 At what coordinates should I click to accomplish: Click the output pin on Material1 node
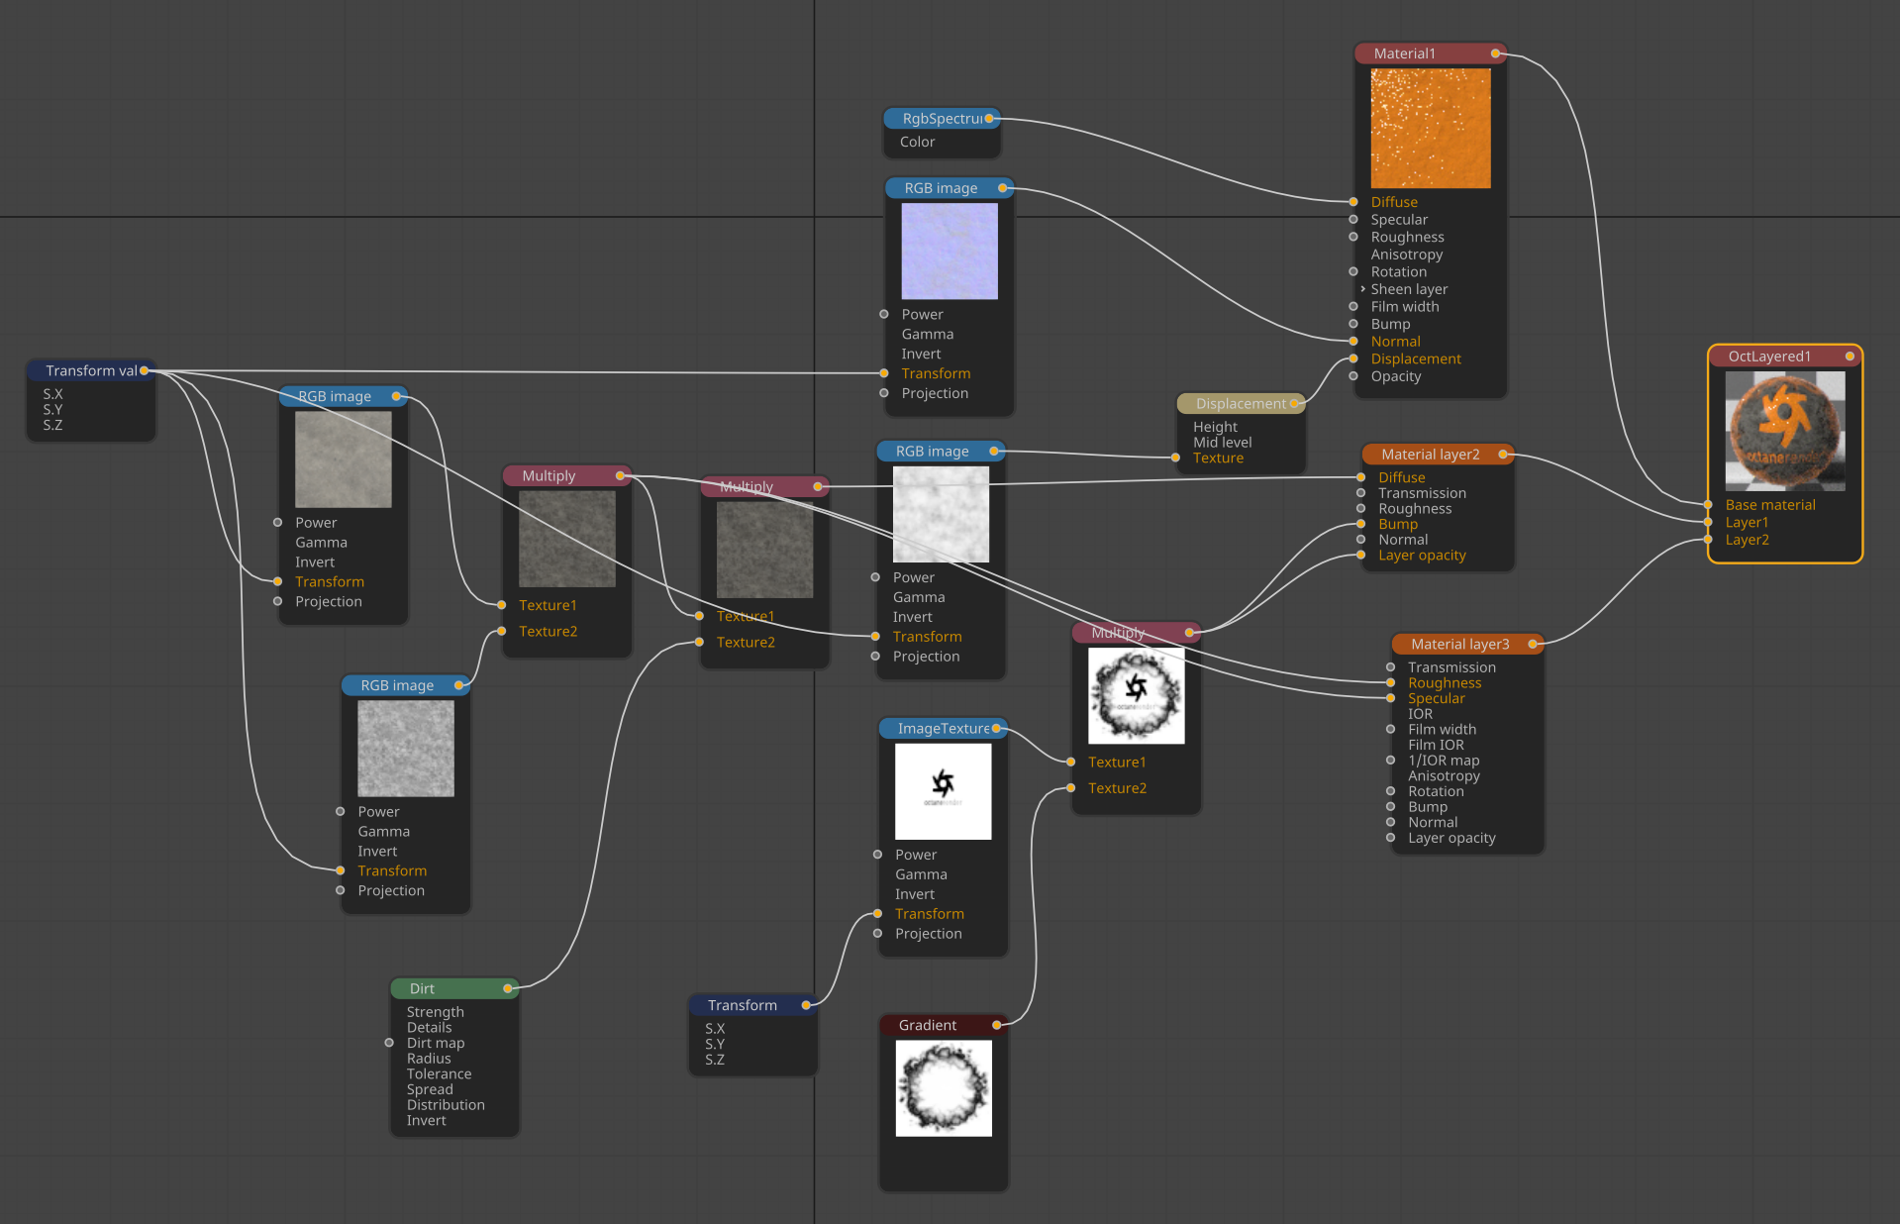(x=1495, y=53)
